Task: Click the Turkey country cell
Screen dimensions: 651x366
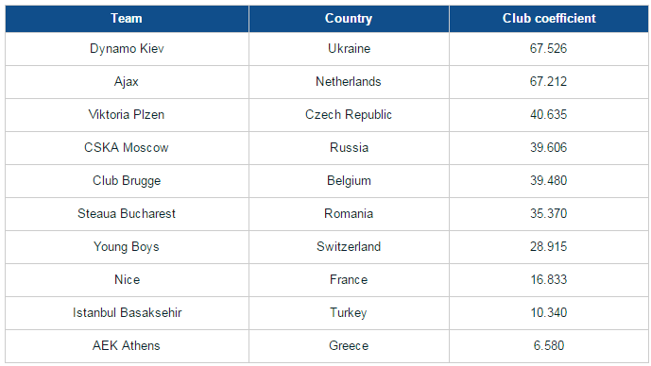Action: [x=349, y=313]
